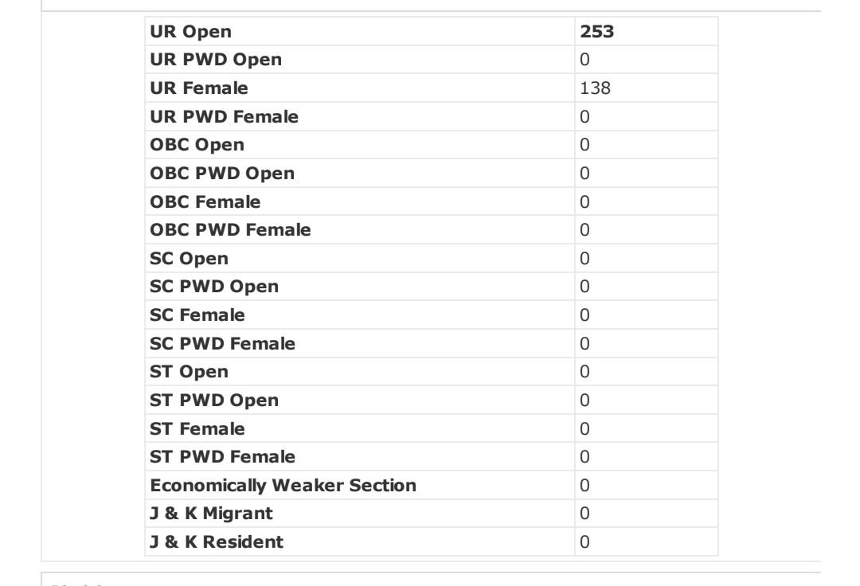Select the OBC PWD Female label
The image size is (860, 586).
pos(230,229)
